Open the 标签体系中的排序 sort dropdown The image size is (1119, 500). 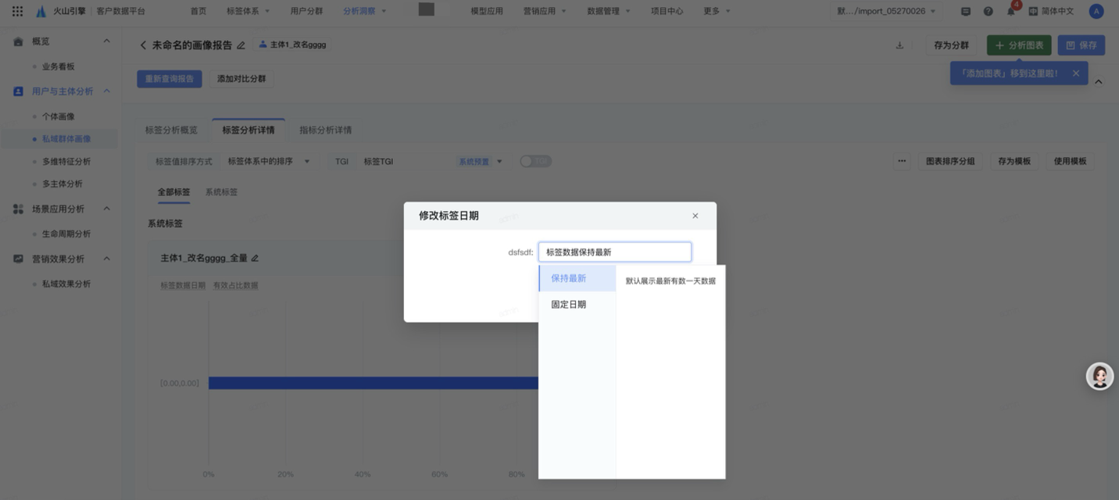(x=268, y=162)
